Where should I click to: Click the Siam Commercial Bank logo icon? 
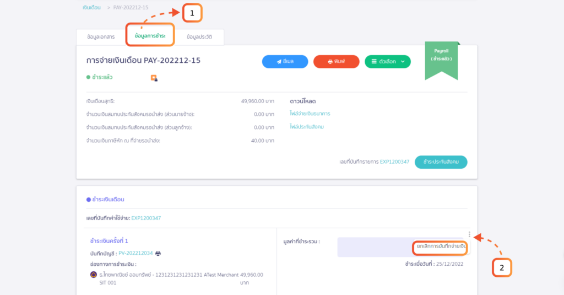(x=93, y=275)
